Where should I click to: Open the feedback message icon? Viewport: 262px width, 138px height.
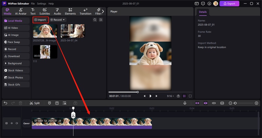pyautogui.click(x=203, y=4)
